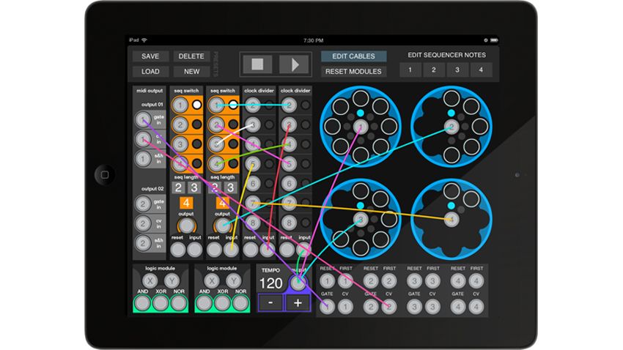The image size is (623, 350).
Task: Open presets with the LOAD button
Action: tap(150, 72)
